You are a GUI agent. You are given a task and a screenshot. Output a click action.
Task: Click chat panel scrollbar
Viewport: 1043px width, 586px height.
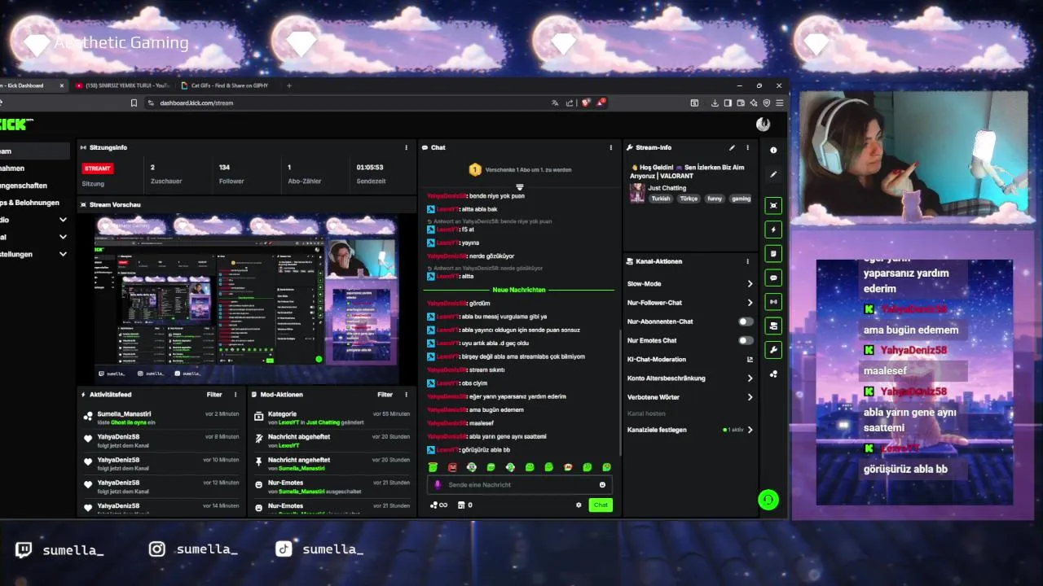click(621, 391)
